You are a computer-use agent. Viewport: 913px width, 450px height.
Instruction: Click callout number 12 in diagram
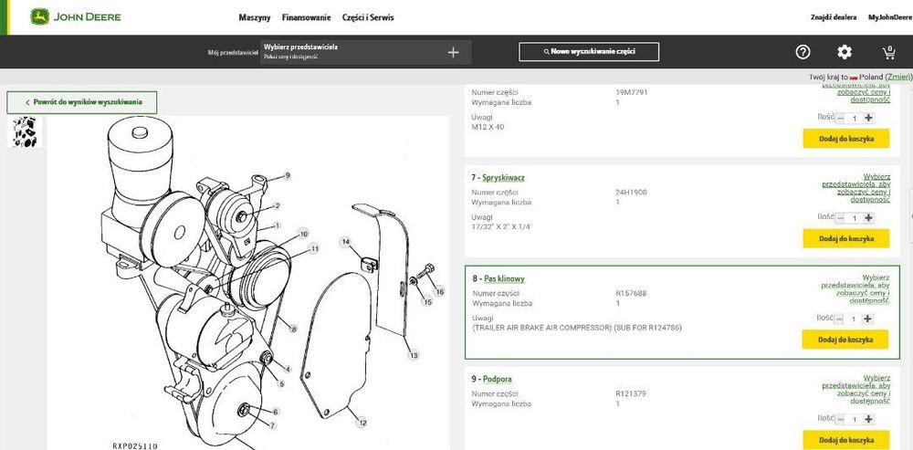[x=361, y=424]
